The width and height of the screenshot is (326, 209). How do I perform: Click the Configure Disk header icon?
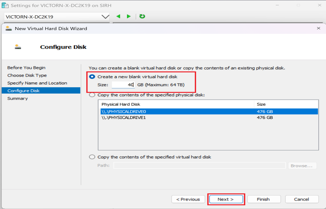(x=18, y=47)
